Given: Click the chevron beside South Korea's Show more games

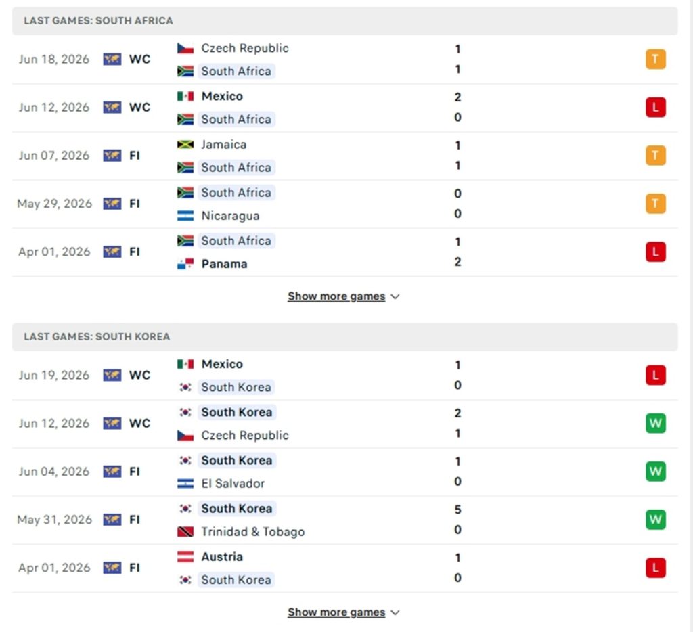Looking at the screenshot, I should (395, 612).
